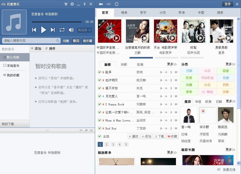Toggle the loop playback mode icon
The width and height of the screenshot is (241, 174).
(62, 30)
